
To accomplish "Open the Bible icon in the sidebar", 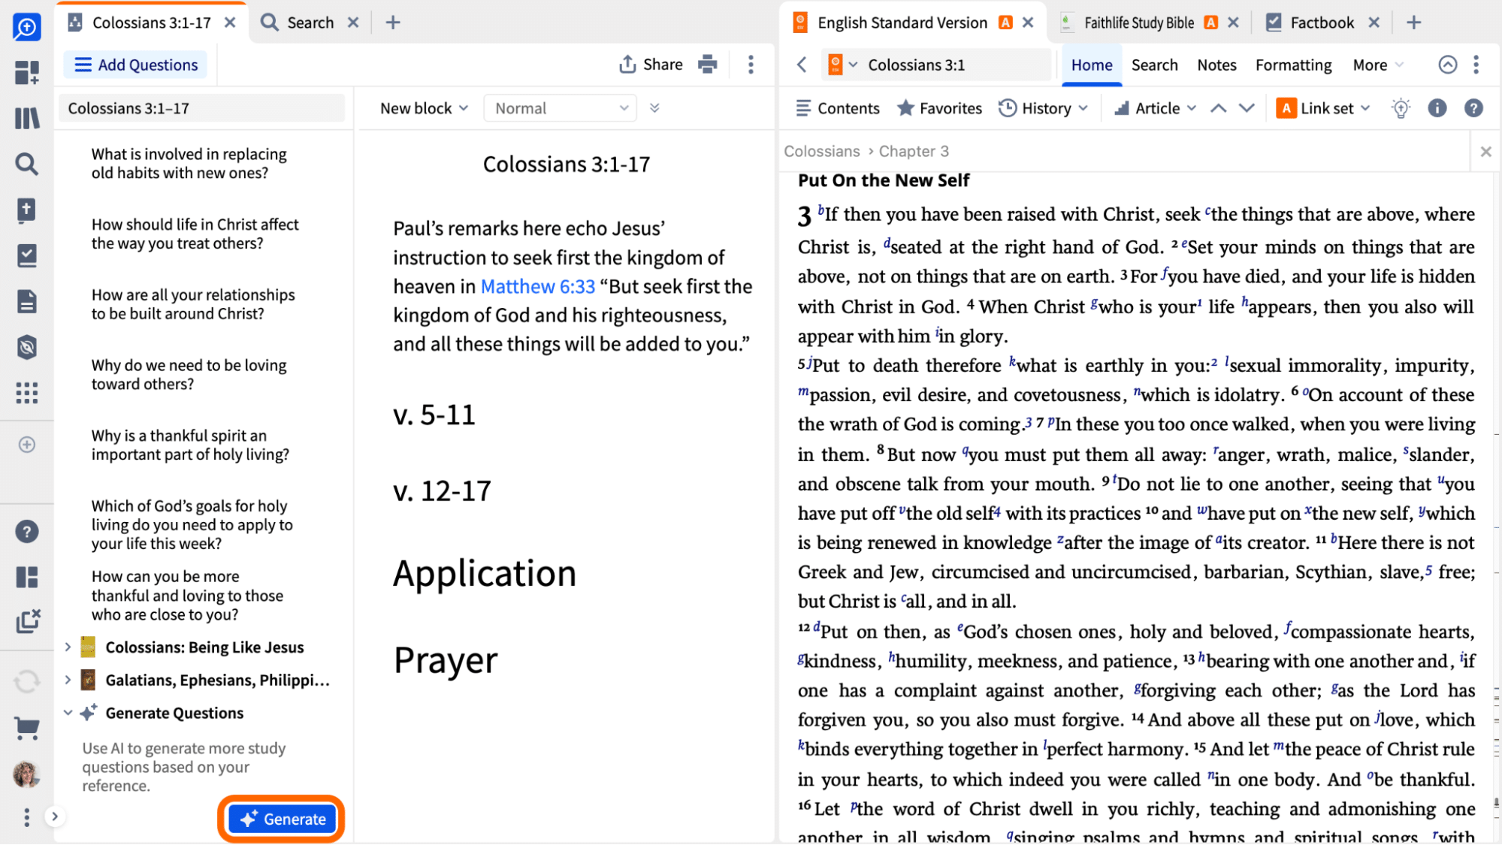I will 26,210.
